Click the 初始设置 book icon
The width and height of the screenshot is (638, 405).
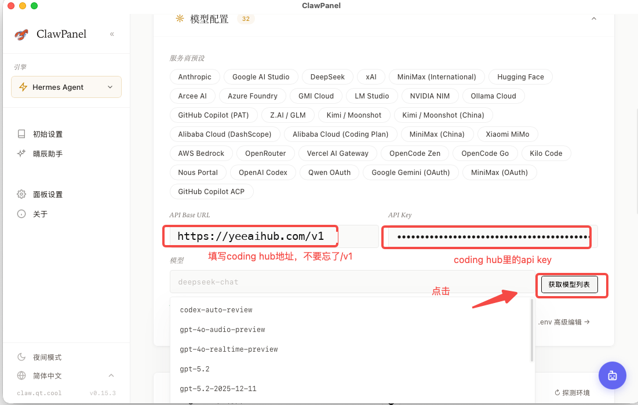point(21,134)
